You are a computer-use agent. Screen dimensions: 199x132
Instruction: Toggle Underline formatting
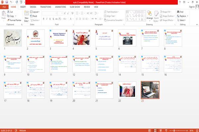(x=50, y=19)
